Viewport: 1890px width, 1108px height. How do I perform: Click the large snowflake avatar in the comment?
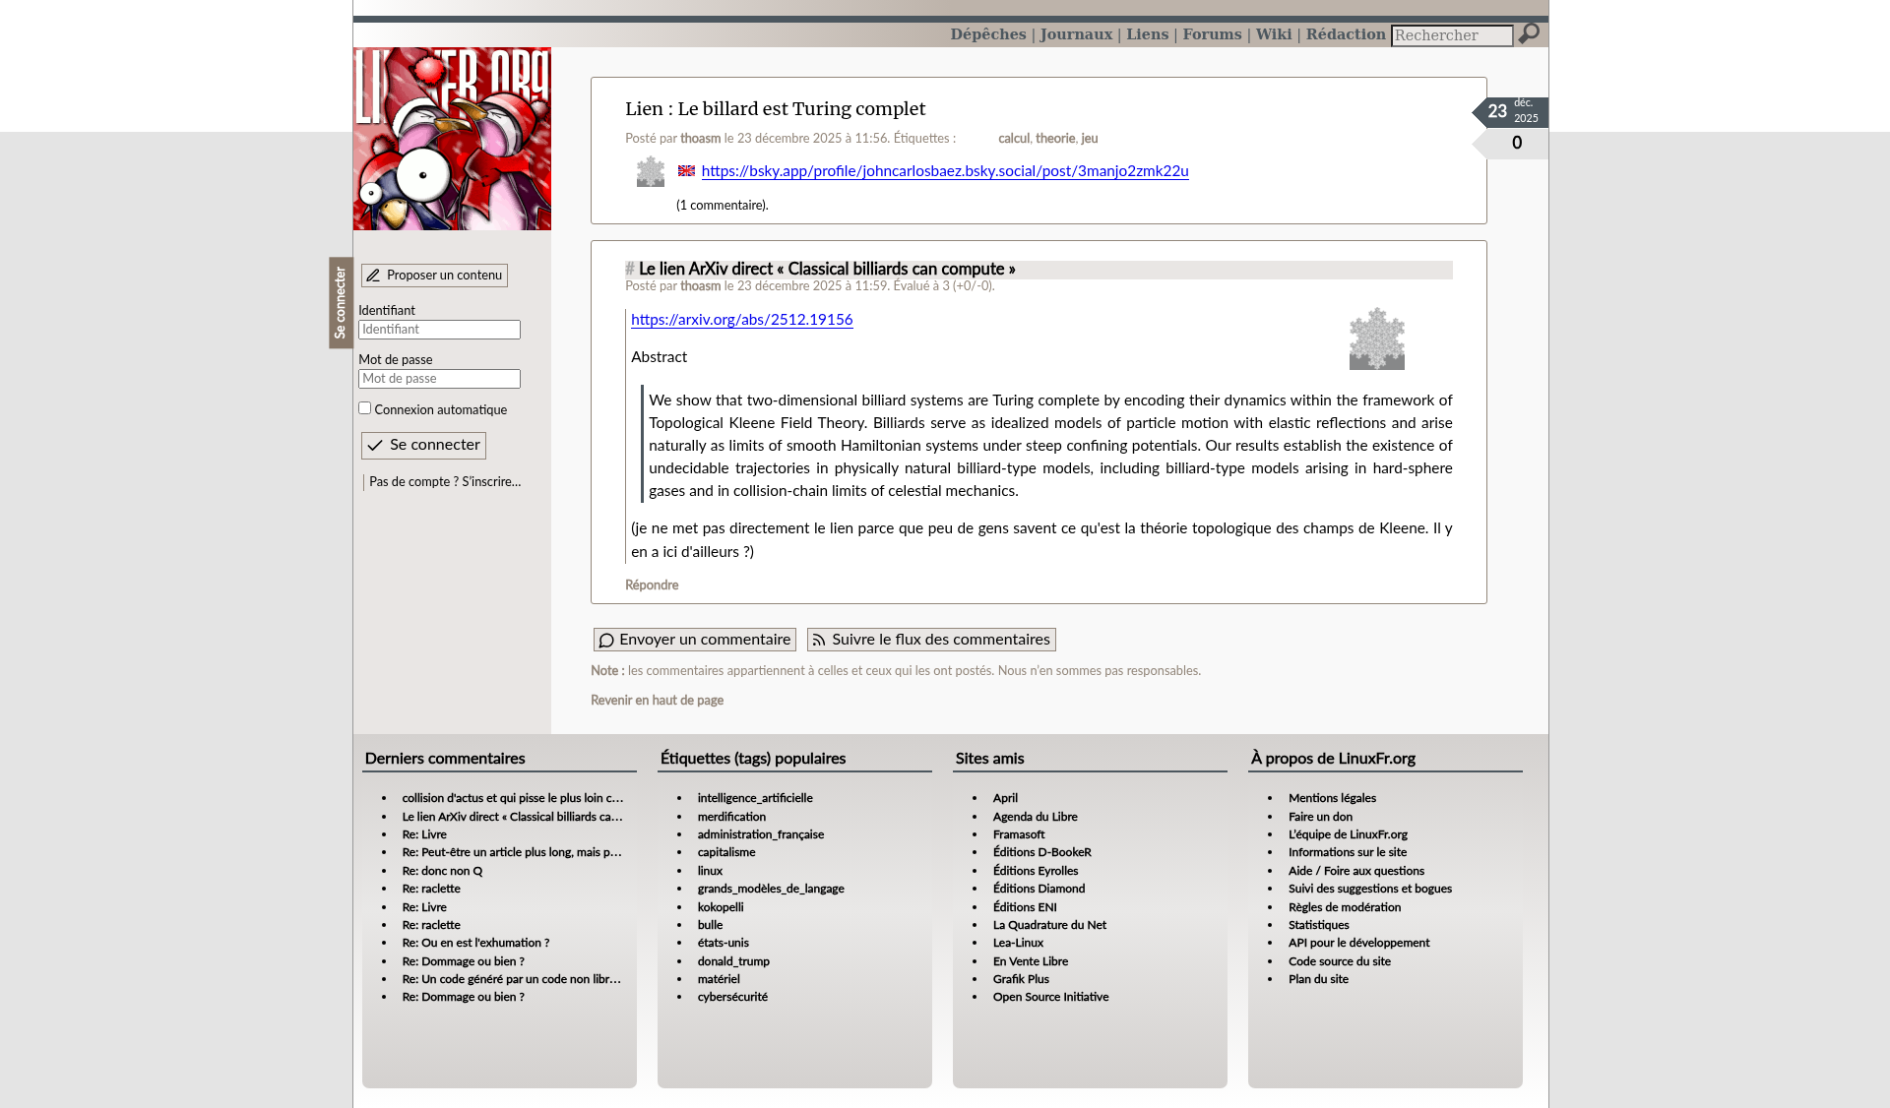click(x=1376, y=339)
